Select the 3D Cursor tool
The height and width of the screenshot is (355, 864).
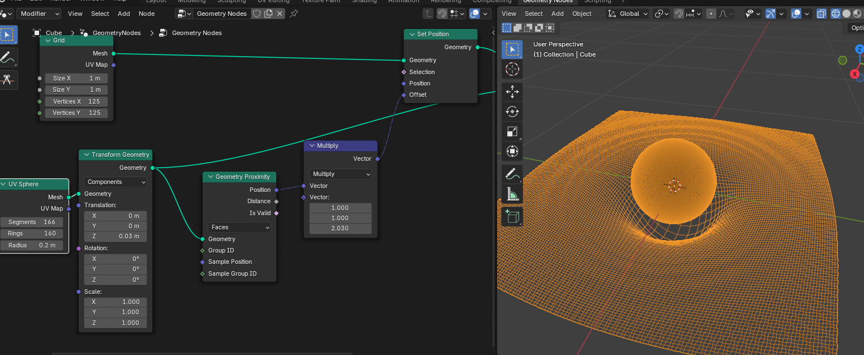[512, 70]
